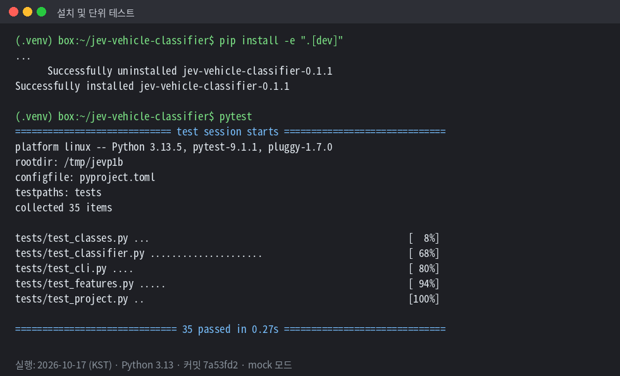Image resolution: width=620 pixels, height=376 pixels.
Task: Click the '[ 94%]' progress indicator
Action: tap(424, 284)
